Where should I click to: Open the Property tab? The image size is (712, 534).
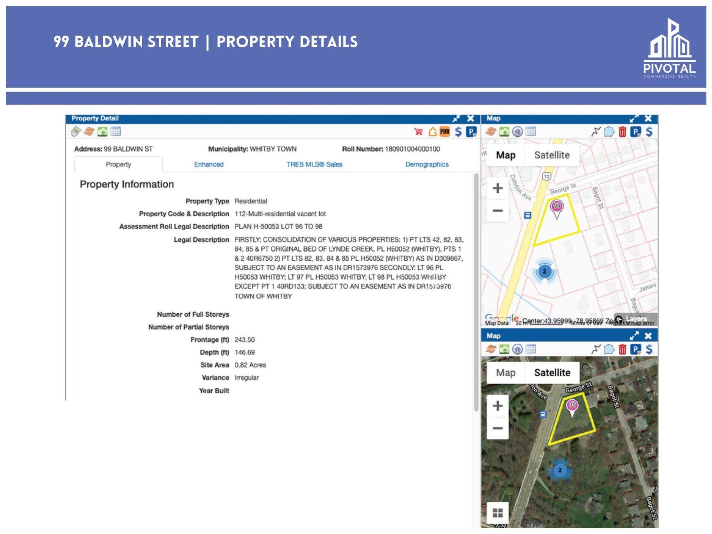118,164
